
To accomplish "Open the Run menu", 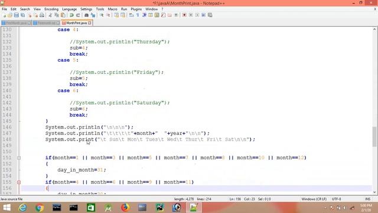I will [x=124, y=9].
